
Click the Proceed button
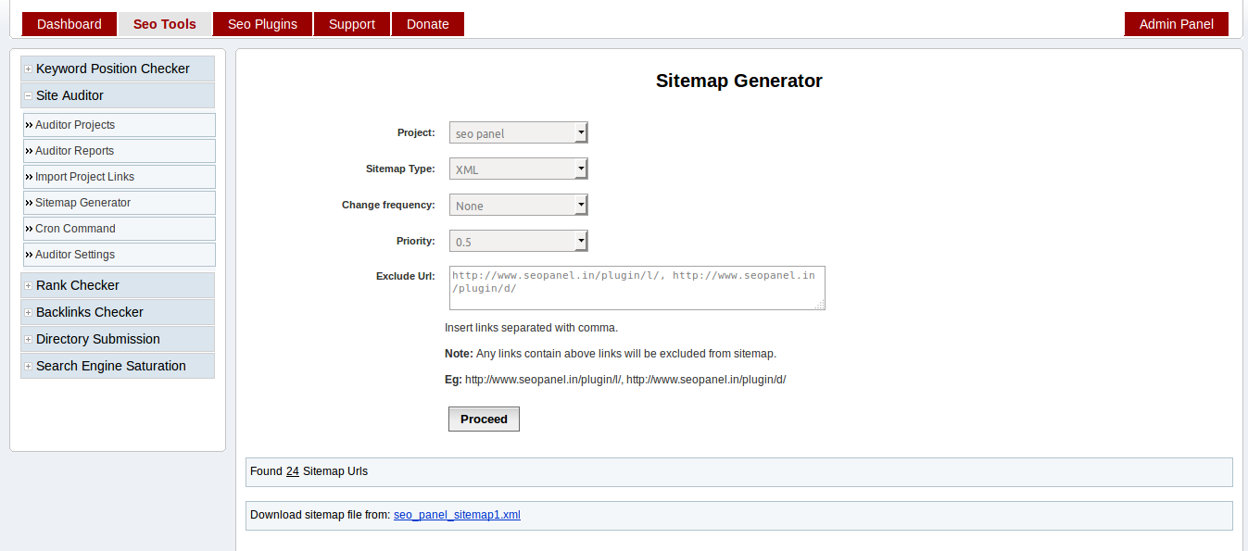484,420
